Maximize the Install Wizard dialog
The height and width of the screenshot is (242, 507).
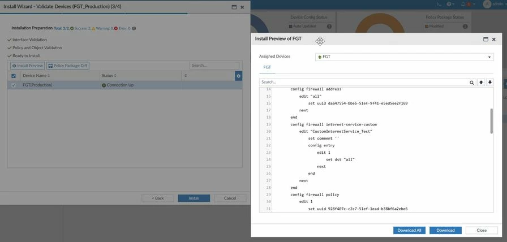point(234,7)
